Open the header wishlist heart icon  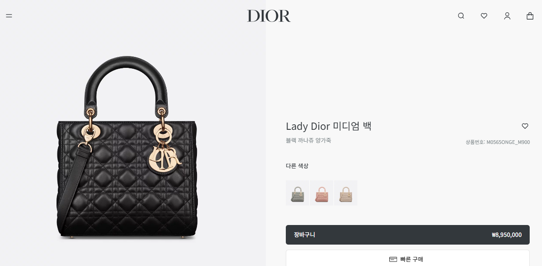(x=484, y=16)
